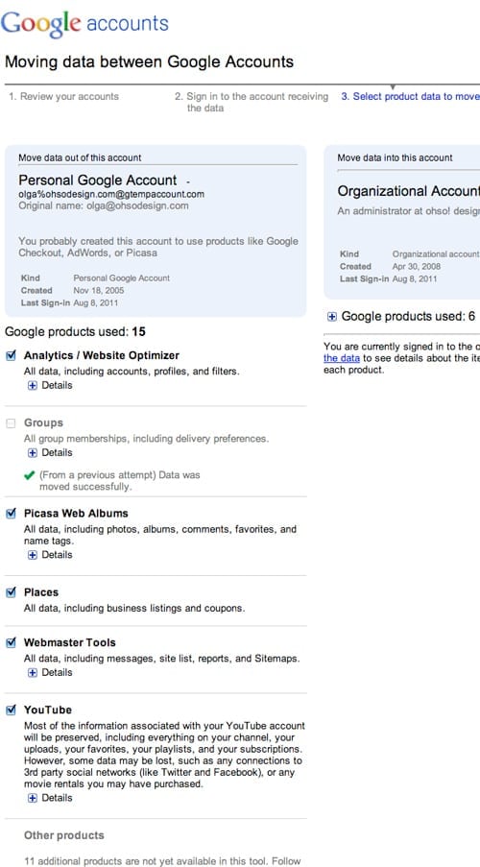Go to step 2 Sign in to receiving account
Viewport: 480px width, 867px height.
tap(252, 103)
